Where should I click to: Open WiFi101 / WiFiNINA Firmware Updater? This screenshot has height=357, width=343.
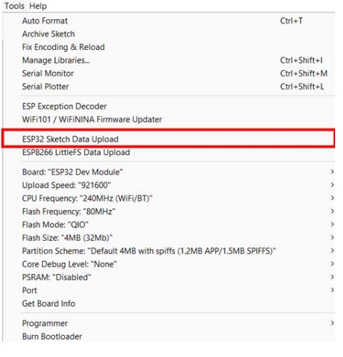(x=168, y=119)
